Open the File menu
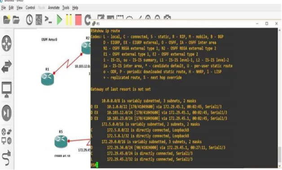This screenshot has width=282, height=170. [4, 8]
